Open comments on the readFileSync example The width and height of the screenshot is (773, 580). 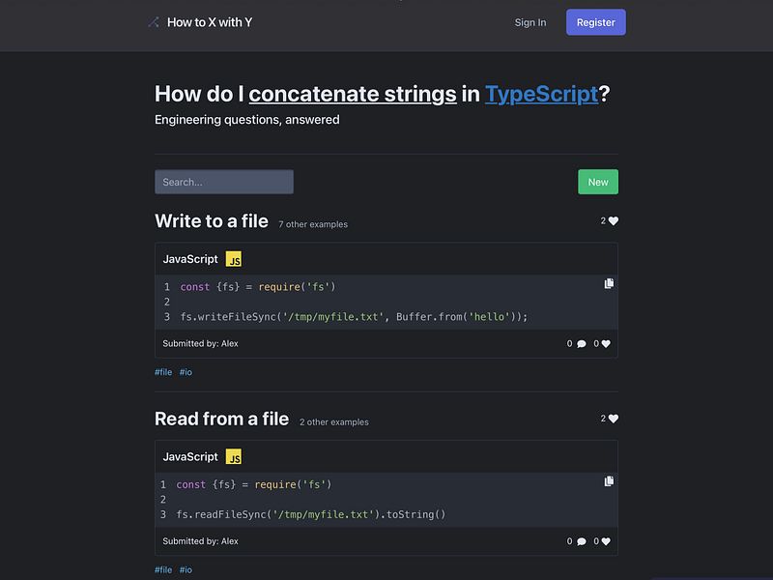(582, 541)
